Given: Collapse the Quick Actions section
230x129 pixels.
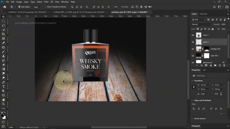Looking at the screenshot, I should click(192, 119).
